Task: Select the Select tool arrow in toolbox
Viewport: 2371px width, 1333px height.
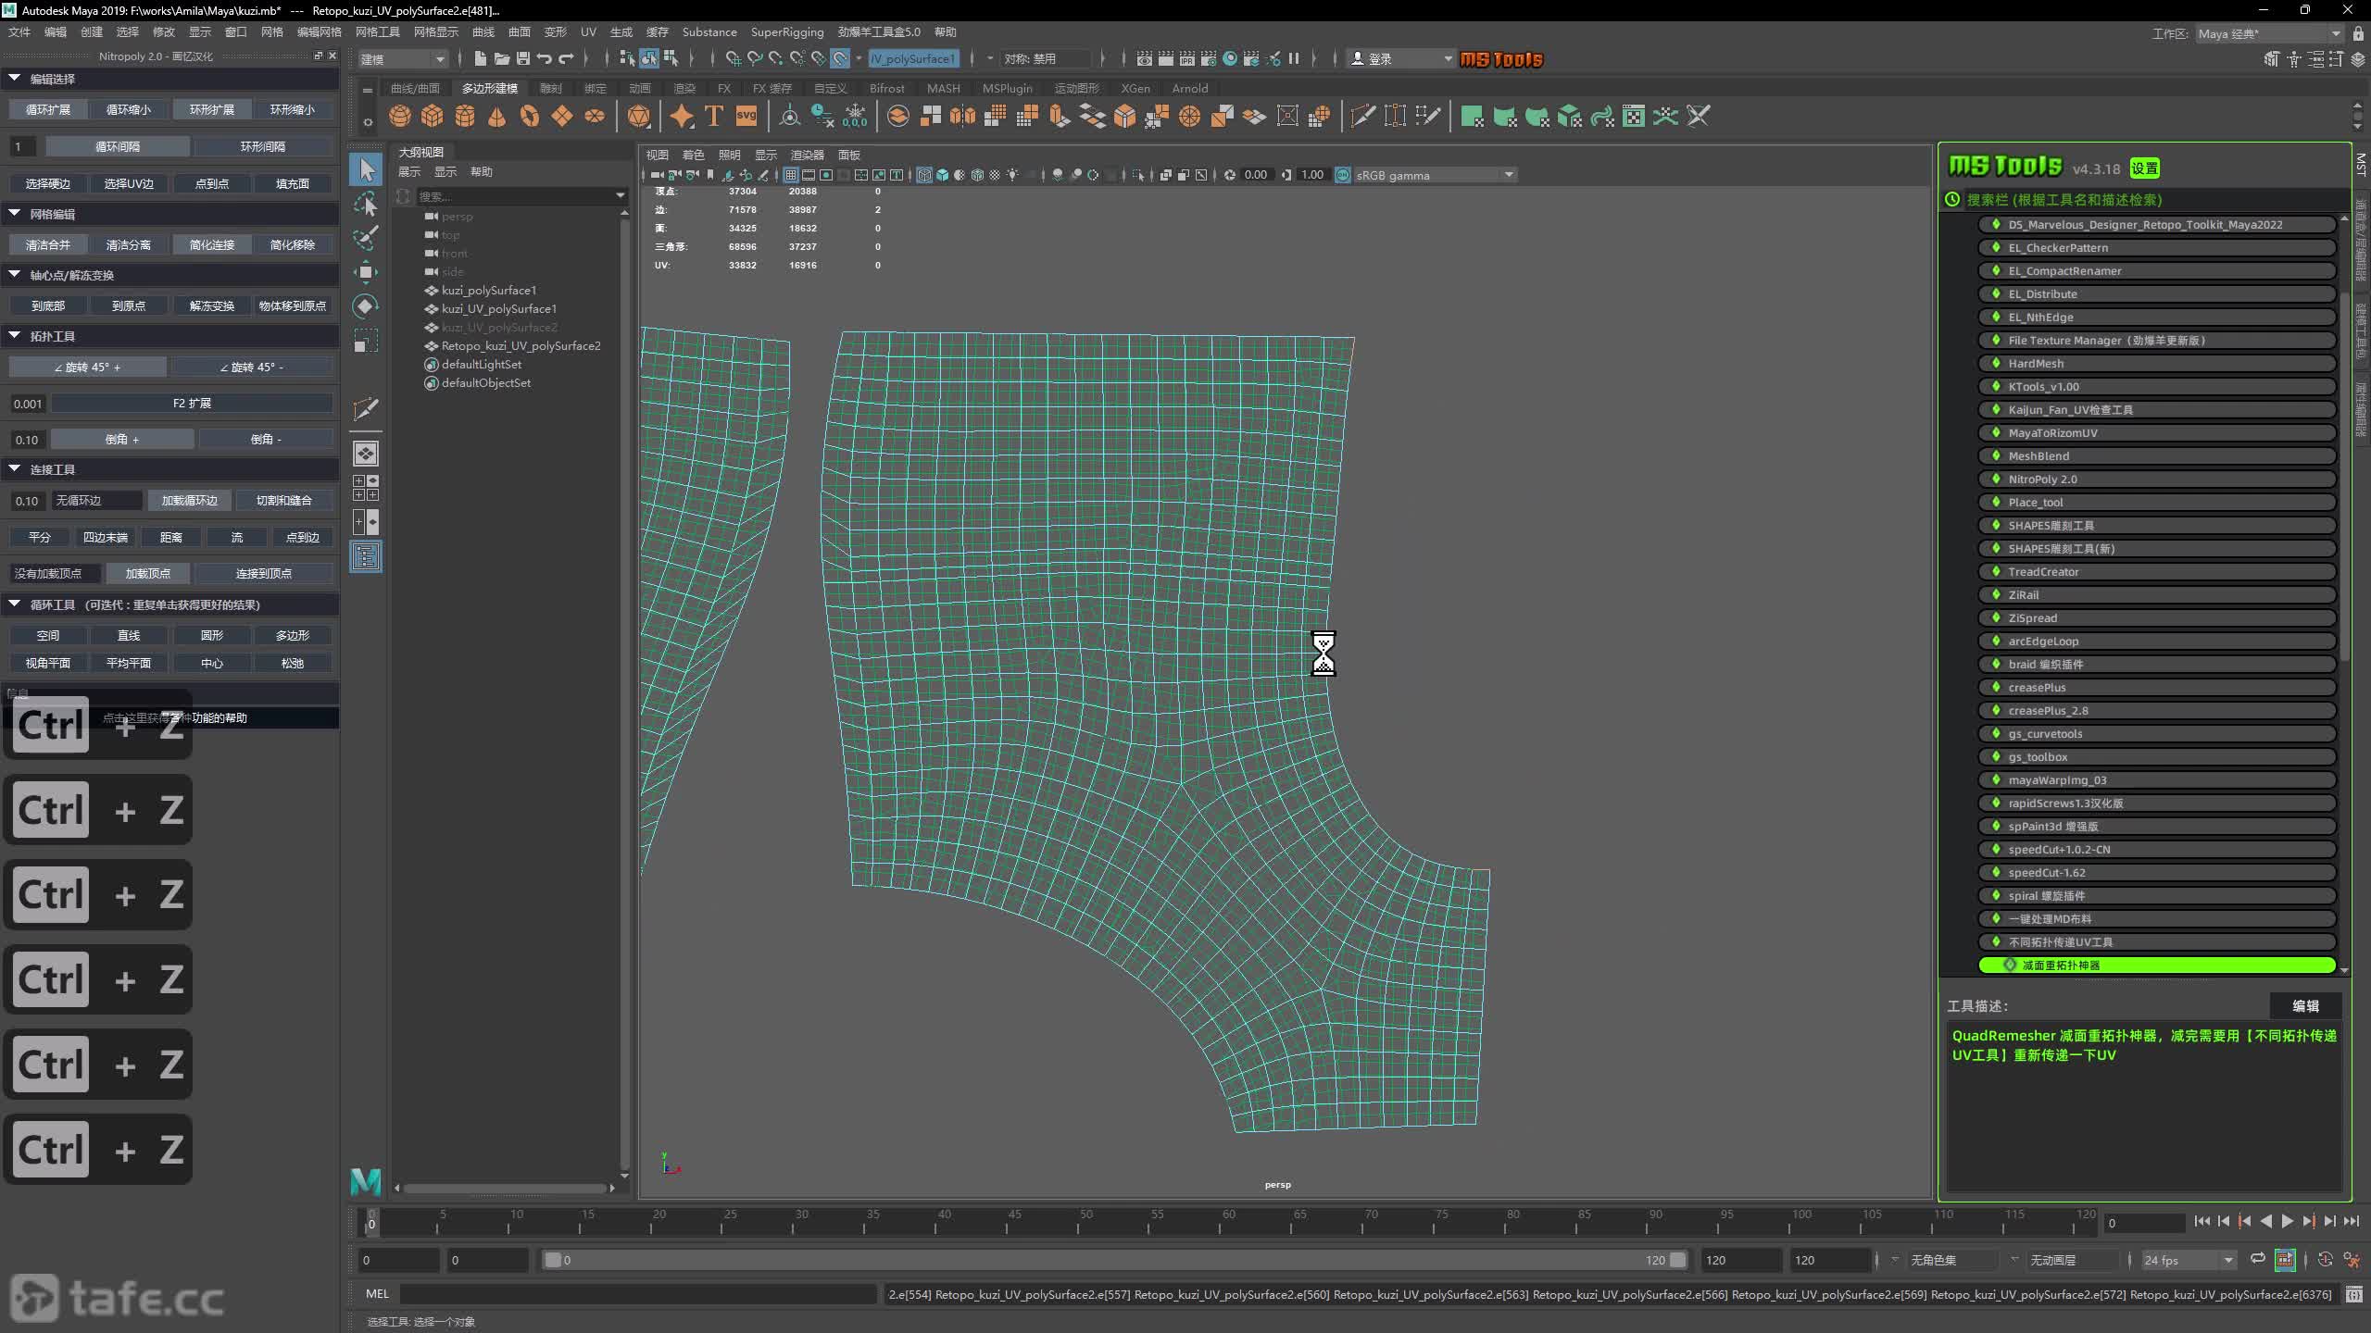Action: coord(366,169)
